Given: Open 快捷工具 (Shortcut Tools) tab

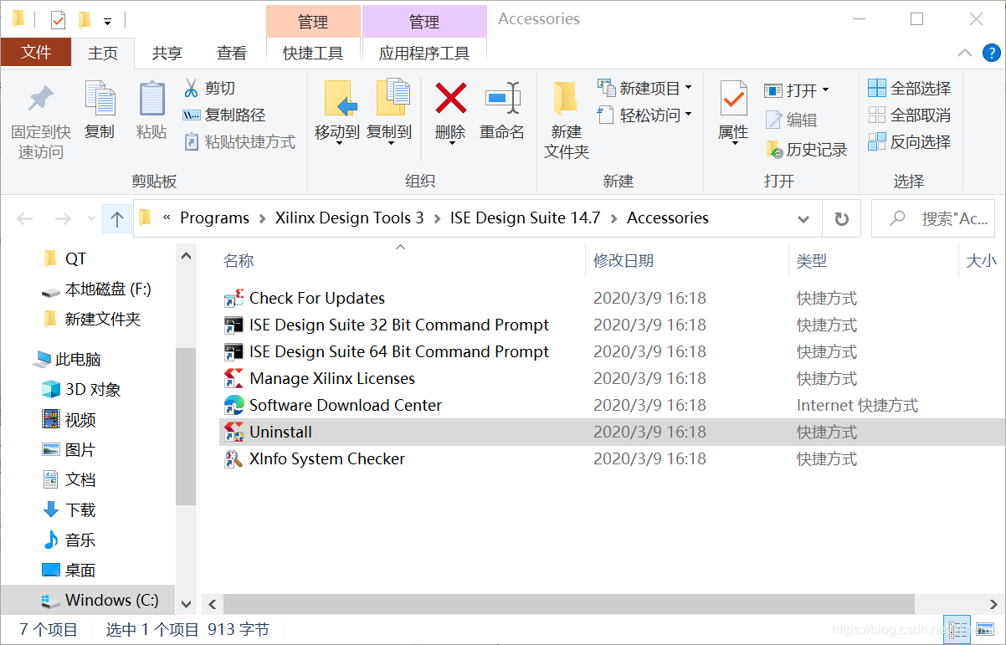Looking at the screenshot, I should tap(313, 53).
